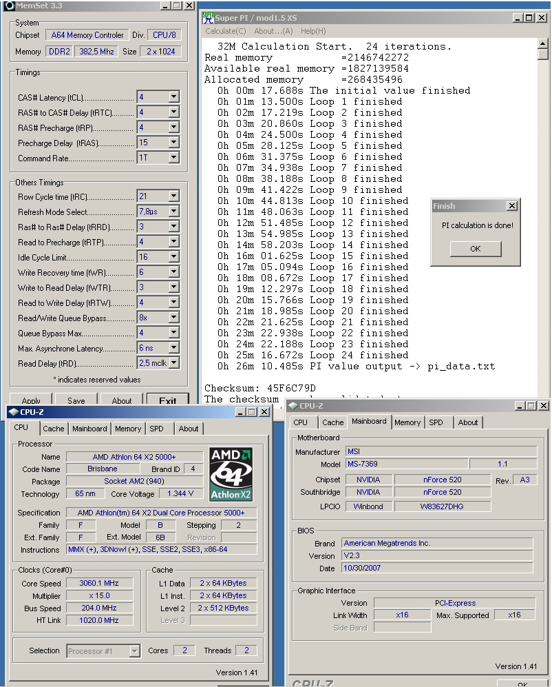Switch to Memory tab in front CPU-Z
This screenshot has height=687, width=552.
(128, 429)
